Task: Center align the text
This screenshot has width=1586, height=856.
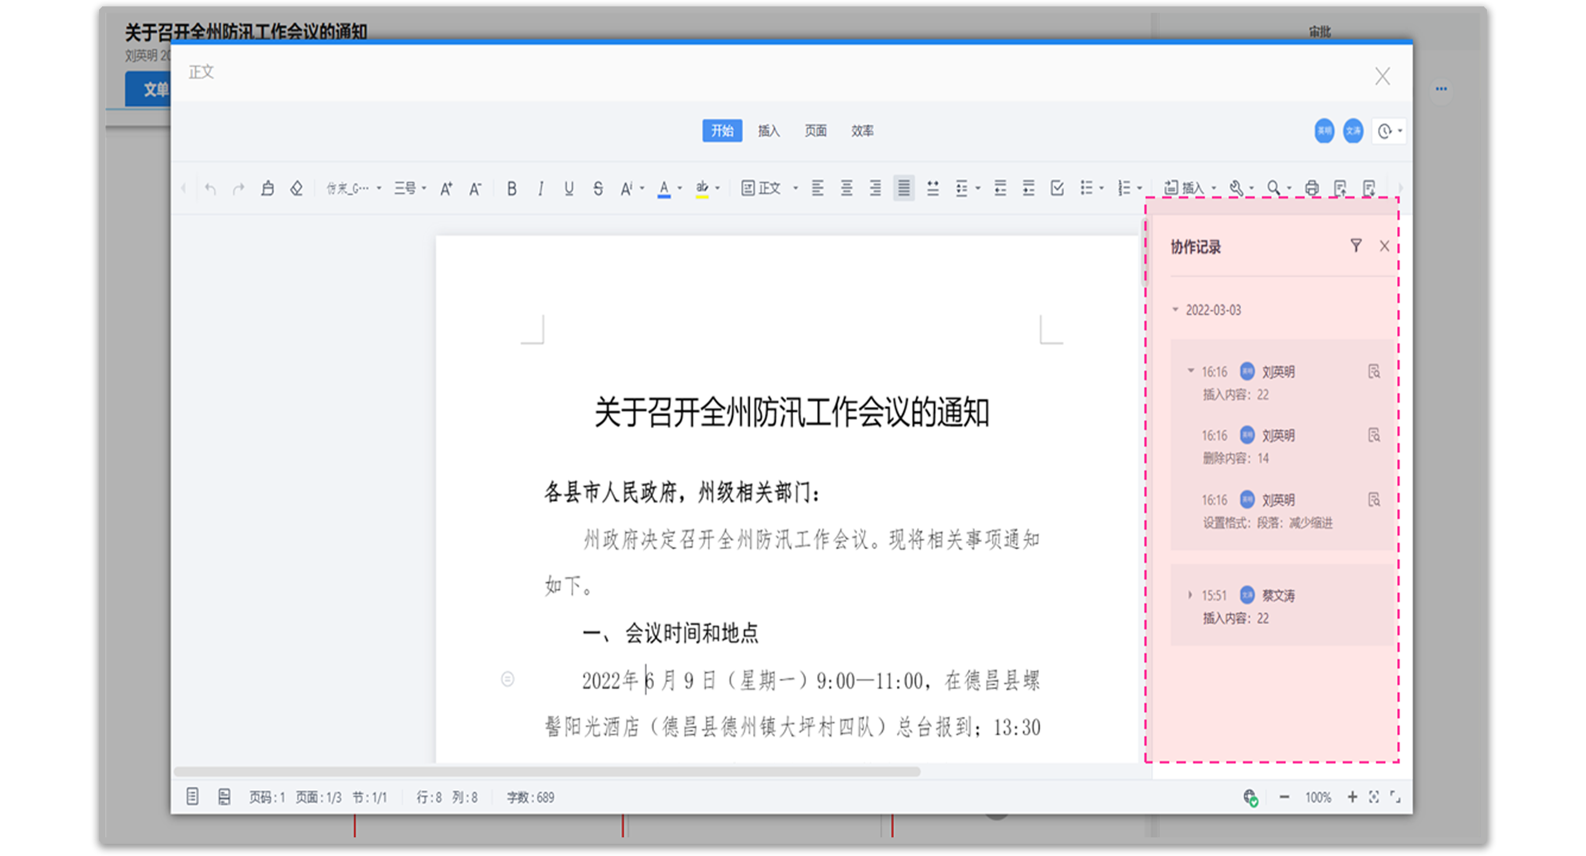Action: pyautogui.click(x=846, y=188)
